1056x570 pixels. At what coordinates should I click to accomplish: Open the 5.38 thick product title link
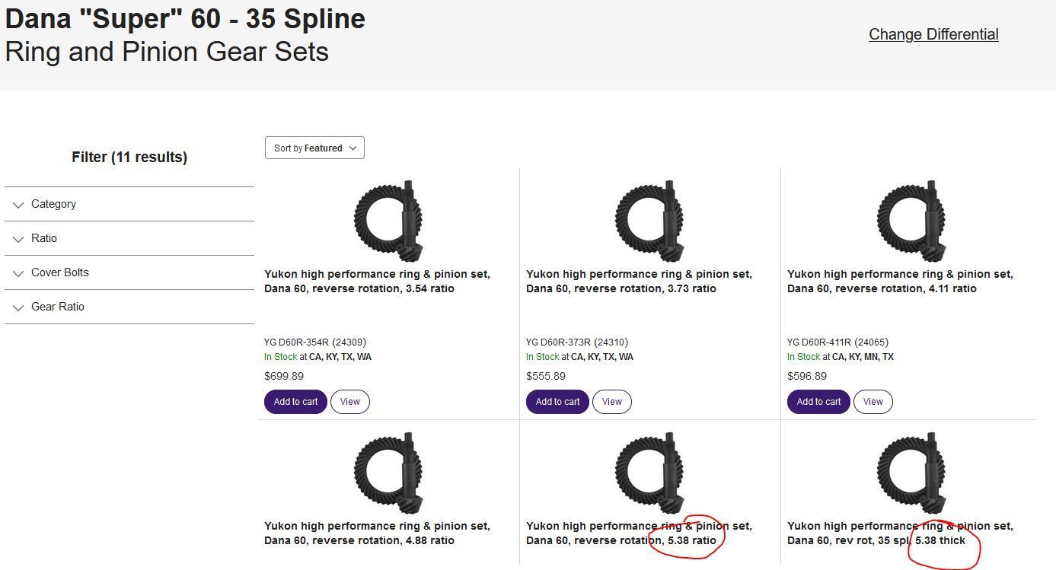pyautogui.click(x=900, y=533)
